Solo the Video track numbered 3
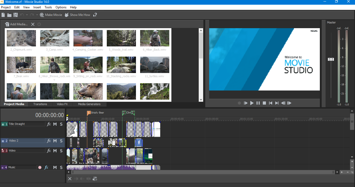 (61, 151)
